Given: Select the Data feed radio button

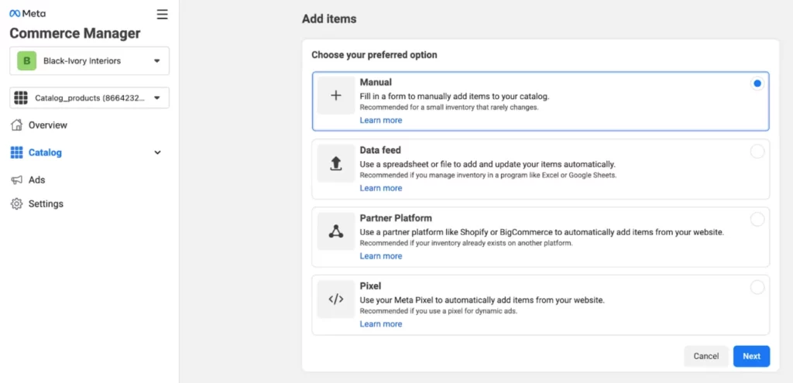Looking at the screenshot, I should click(757, 152).
